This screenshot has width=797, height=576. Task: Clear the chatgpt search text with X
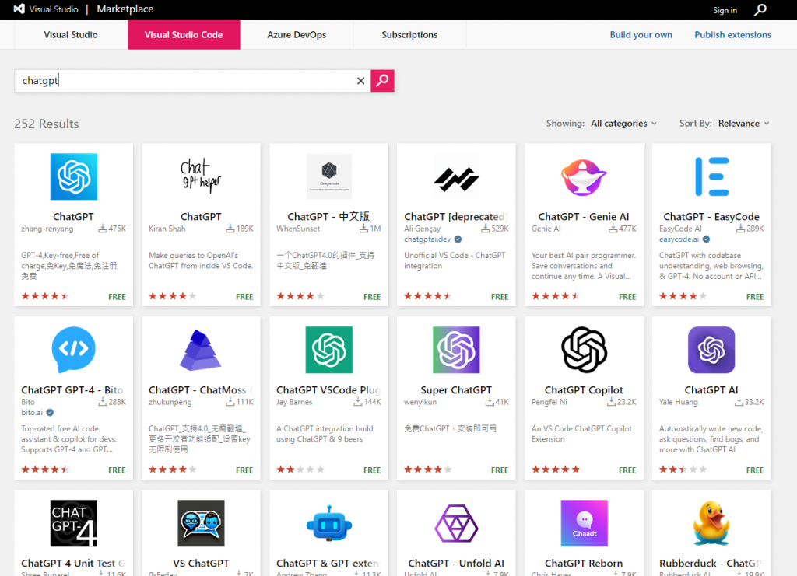360,81
